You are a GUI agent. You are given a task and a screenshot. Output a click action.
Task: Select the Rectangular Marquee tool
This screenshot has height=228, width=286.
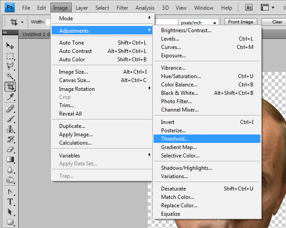[10, 56]
